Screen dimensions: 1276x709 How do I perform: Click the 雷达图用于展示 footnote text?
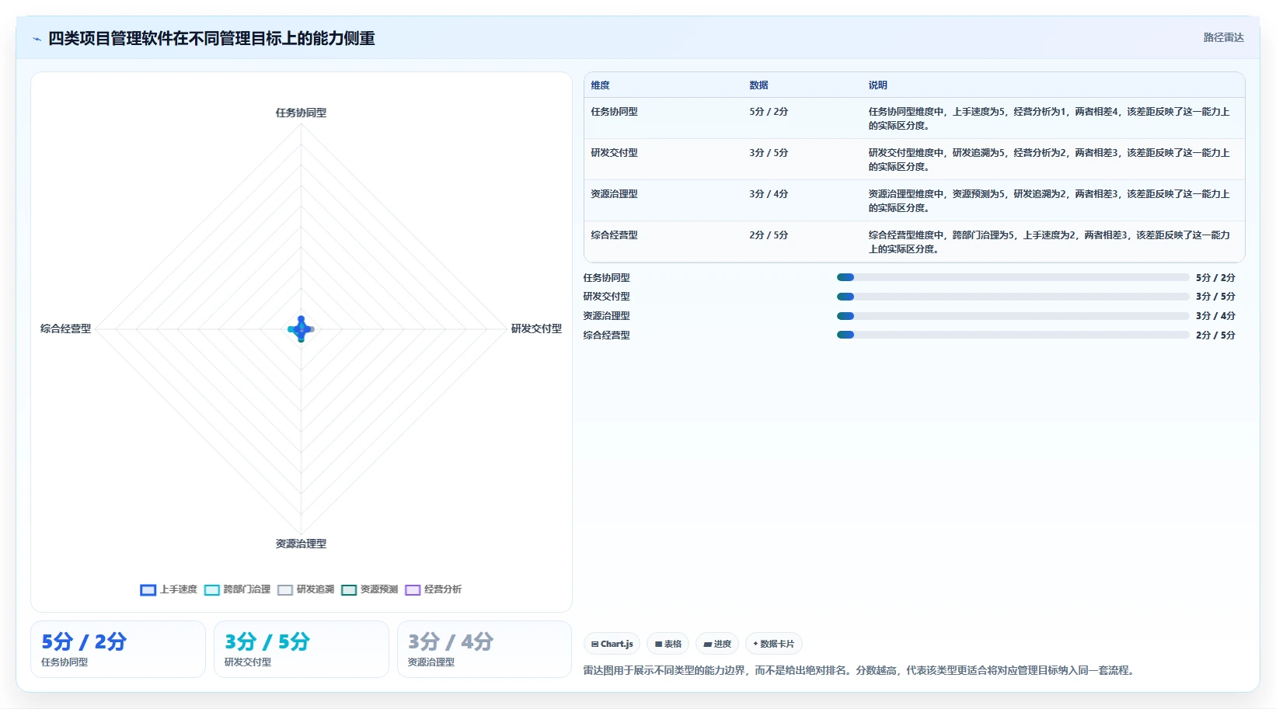(x=859, y=670)
